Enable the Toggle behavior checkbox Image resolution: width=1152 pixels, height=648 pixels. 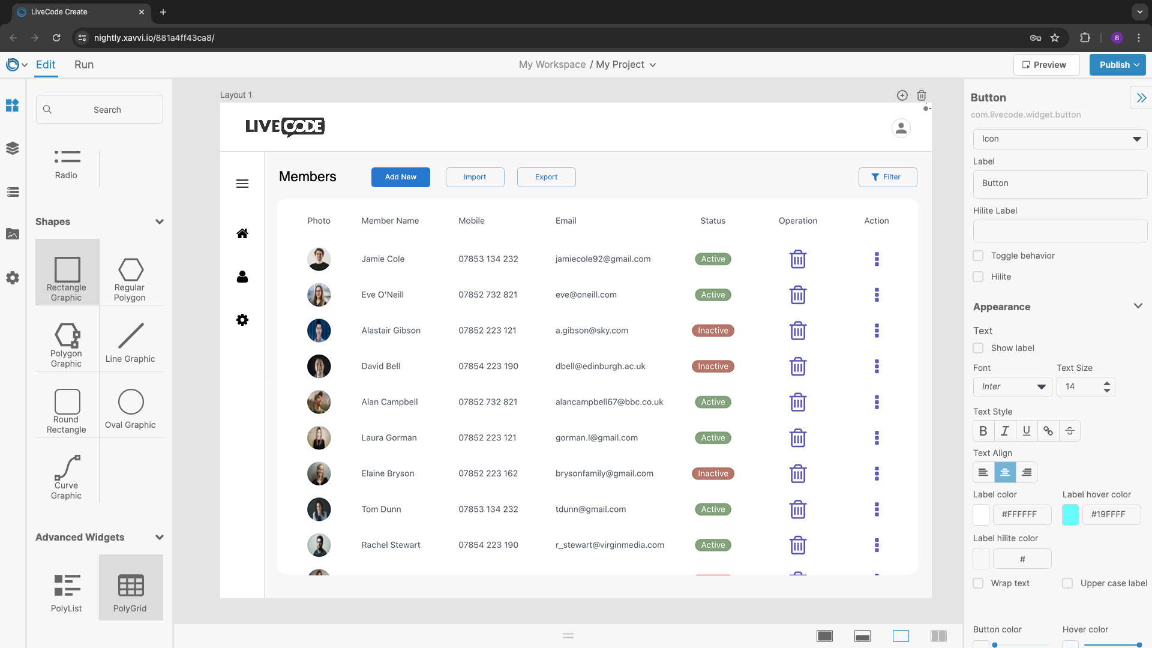coord(978,256)
